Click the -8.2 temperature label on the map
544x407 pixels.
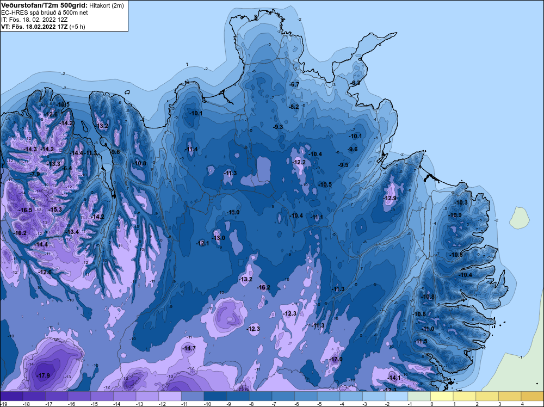click(x=294, y=107)
